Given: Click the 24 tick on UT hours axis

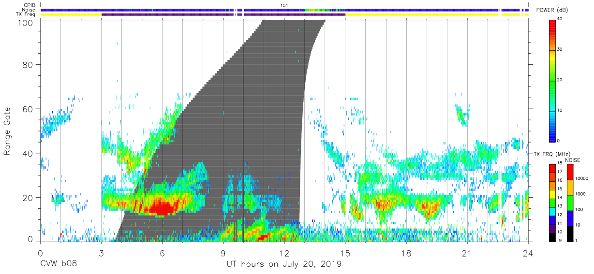Looking at the screenshot, I should (x=528, y=253).
